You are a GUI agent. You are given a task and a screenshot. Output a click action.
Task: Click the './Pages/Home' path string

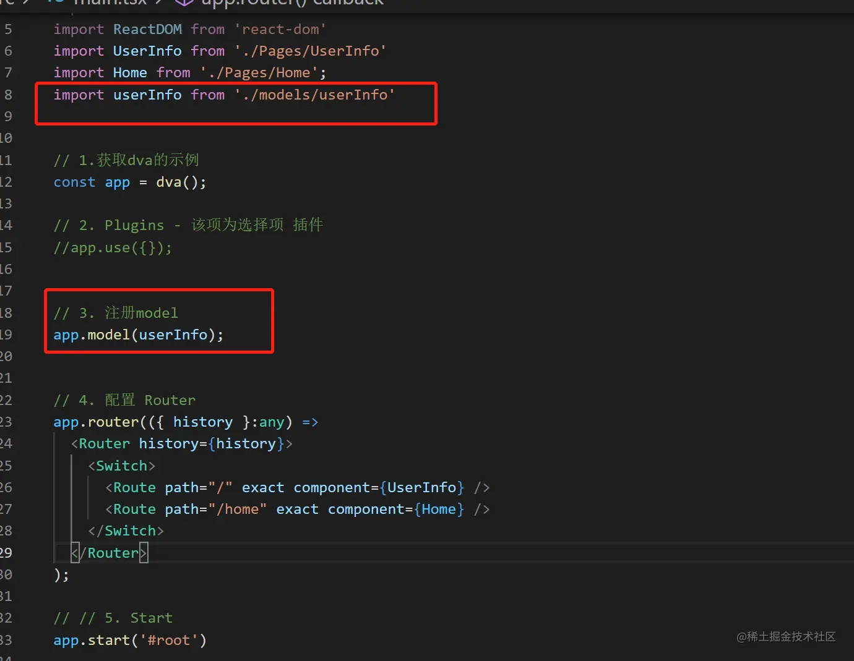[259, 73]
